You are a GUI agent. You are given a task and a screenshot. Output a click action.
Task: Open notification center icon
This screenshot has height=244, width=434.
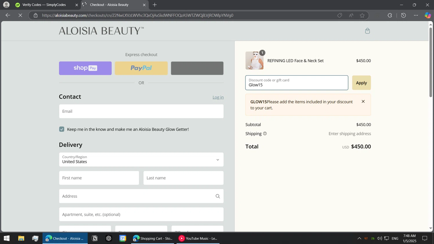pyautogui.click(x=425, y=239)
